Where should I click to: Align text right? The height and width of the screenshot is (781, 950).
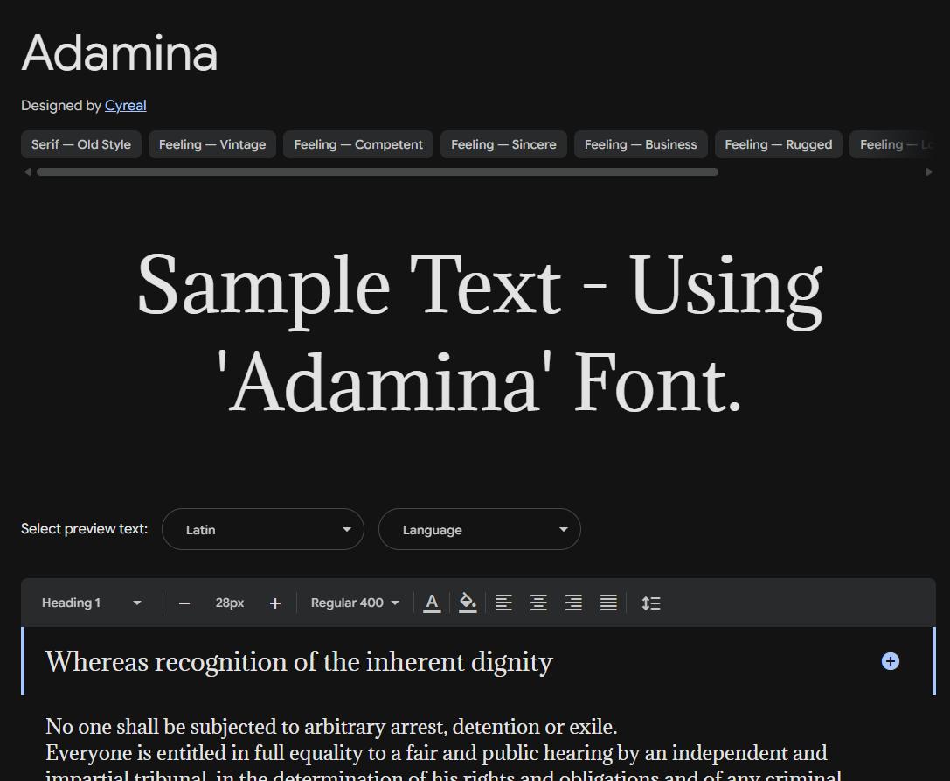pos(573,603)
